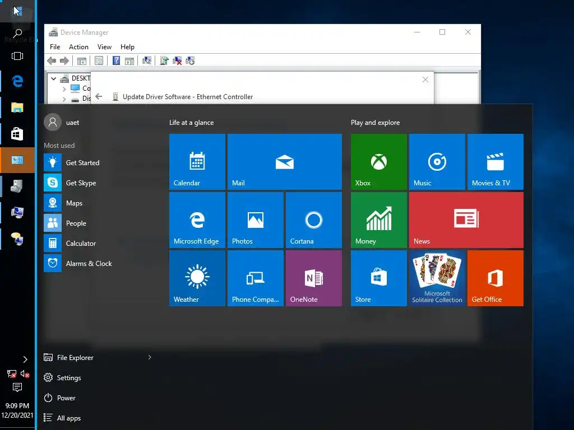Open the Get Office tile
574x430 pixels.
coord(496,278)
